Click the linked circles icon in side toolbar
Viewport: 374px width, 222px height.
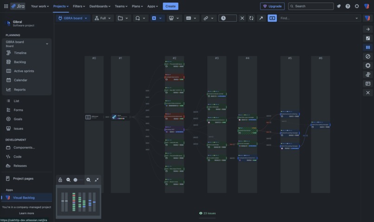(x=368, y=74)
